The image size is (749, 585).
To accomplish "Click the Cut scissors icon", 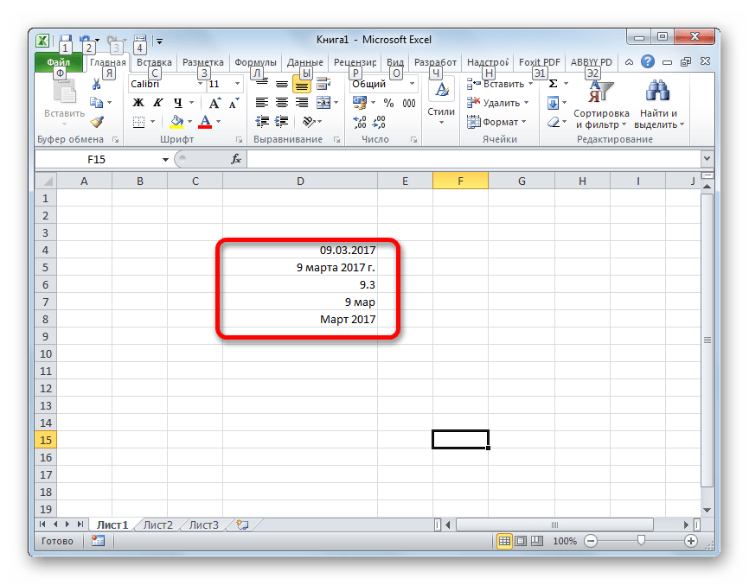I will click(97, 85).
